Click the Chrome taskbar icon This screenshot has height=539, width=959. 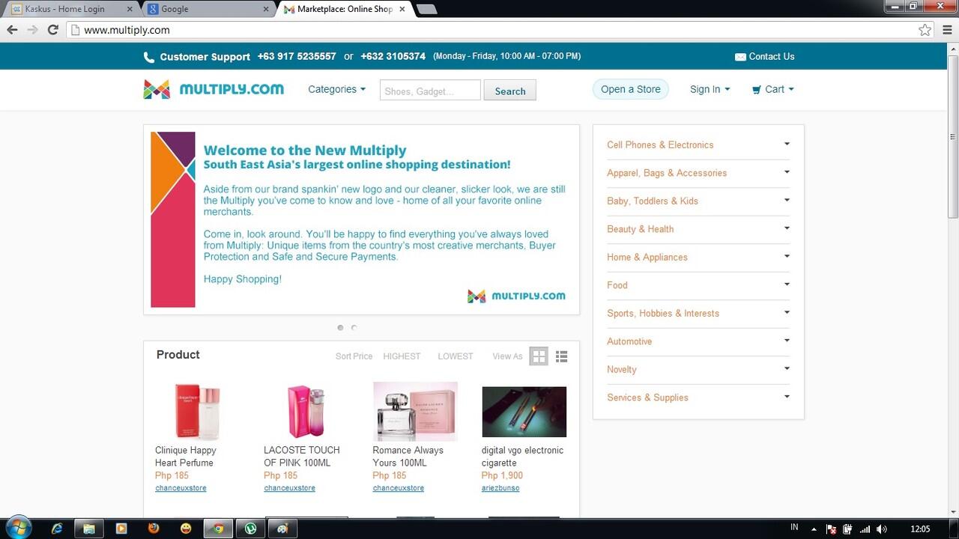[218, 529]
